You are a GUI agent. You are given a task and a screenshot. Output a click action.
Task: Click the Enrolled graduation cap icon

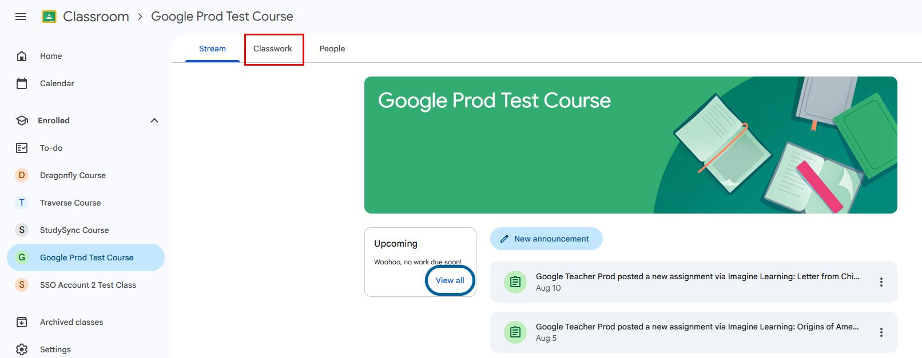[22, 120]
